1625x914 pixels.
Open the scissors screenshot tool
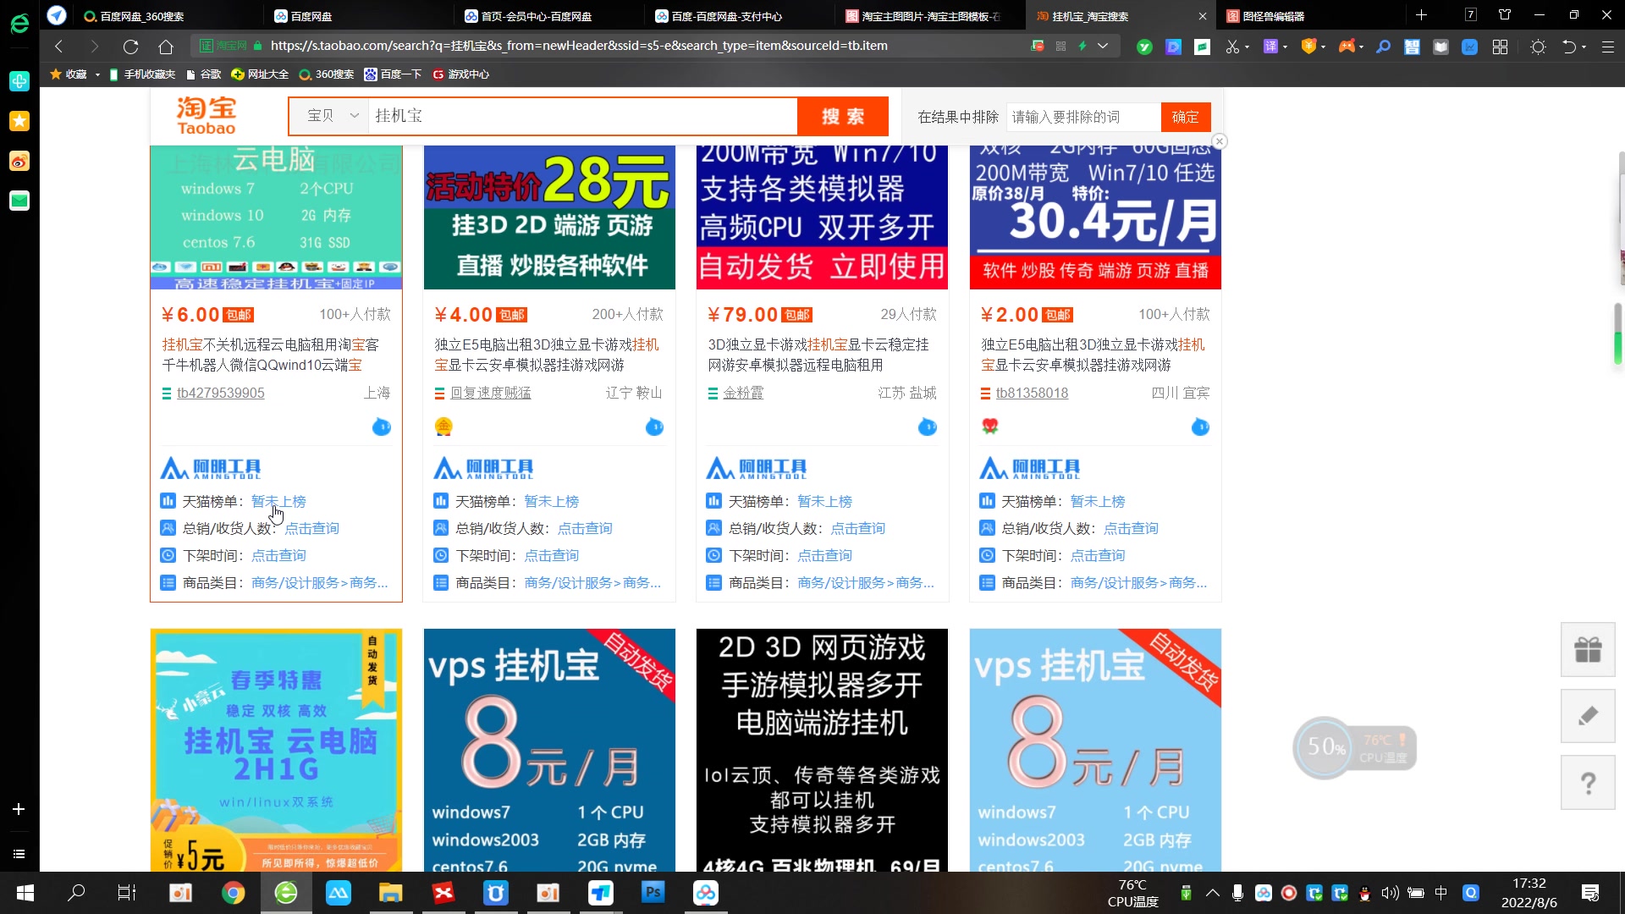click(x=1232, y=47)
